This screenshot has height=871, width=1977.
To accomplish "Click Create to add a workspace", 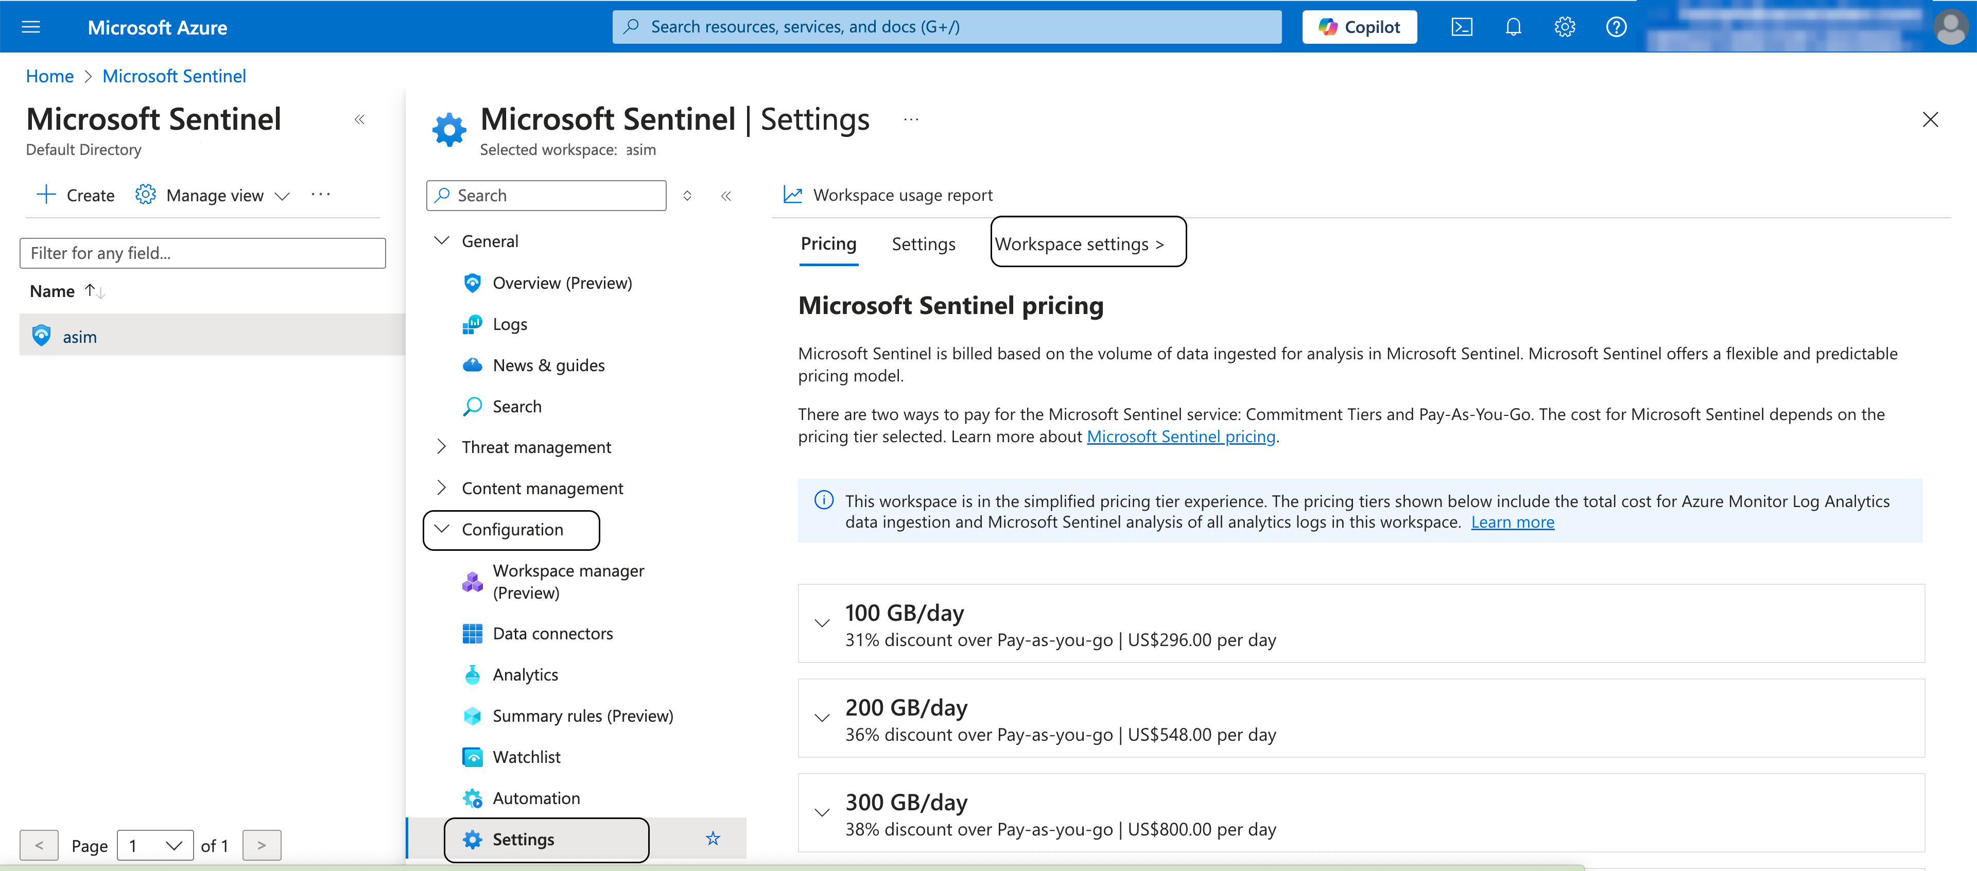I will [75, 195].
